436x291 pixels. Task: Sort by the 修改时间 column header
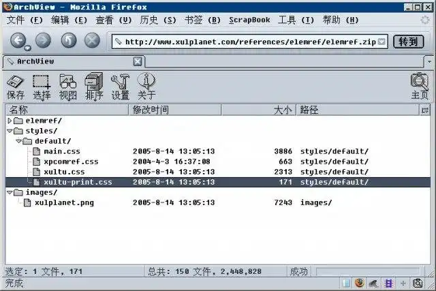pyautogui.click(x=175, y=110)
